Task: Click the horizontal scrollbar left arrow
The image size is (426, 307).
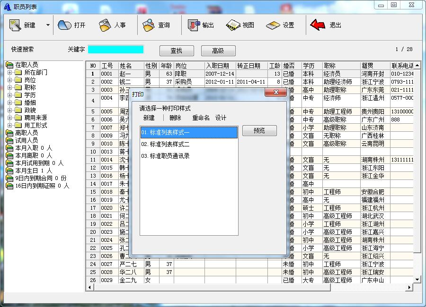Action: pyautogui.click(x=89, y=287)
